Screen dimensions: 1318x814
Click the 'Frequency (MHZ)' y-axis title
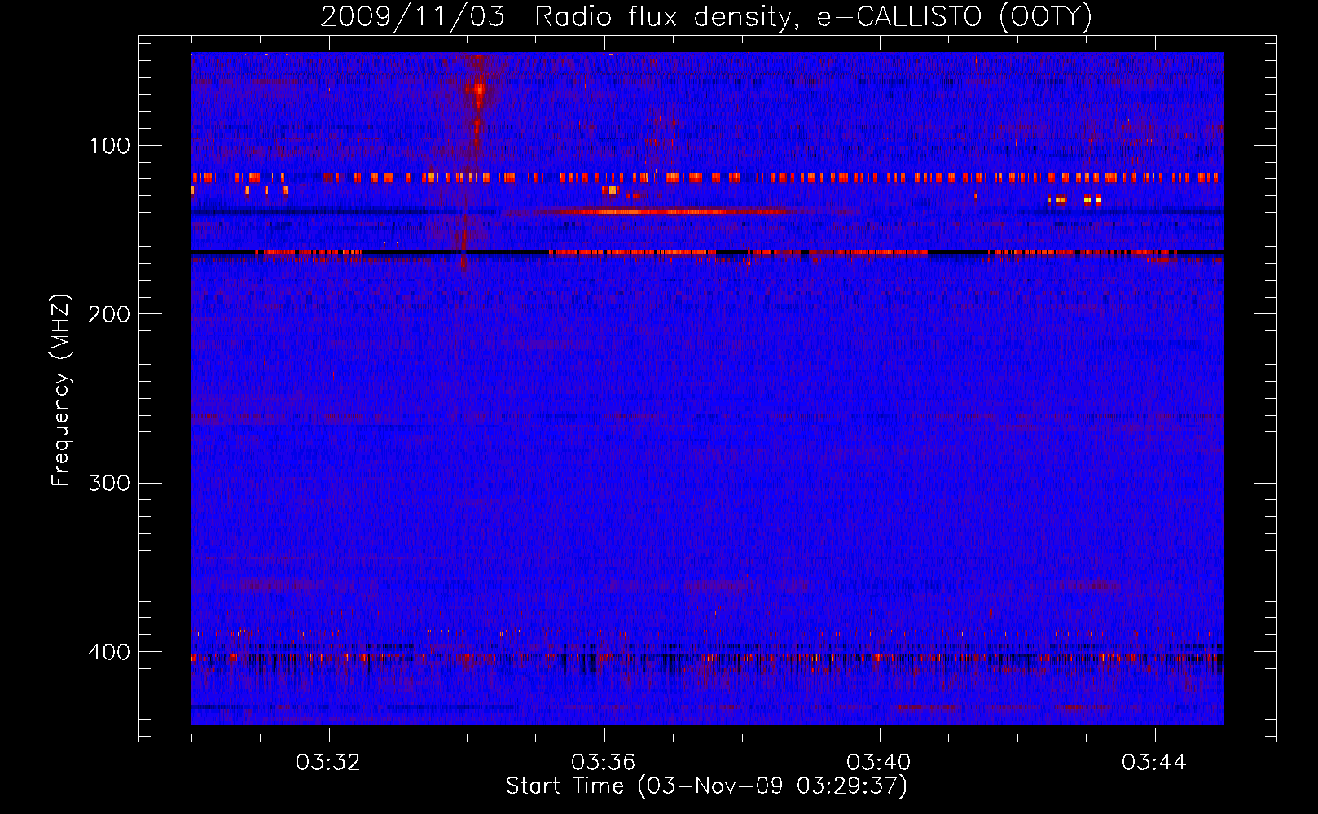coord(61,391)
